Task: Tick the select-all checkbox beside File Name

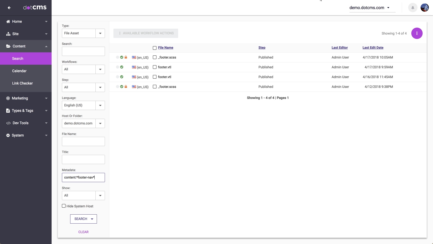Action: click(x=155, y=48)
